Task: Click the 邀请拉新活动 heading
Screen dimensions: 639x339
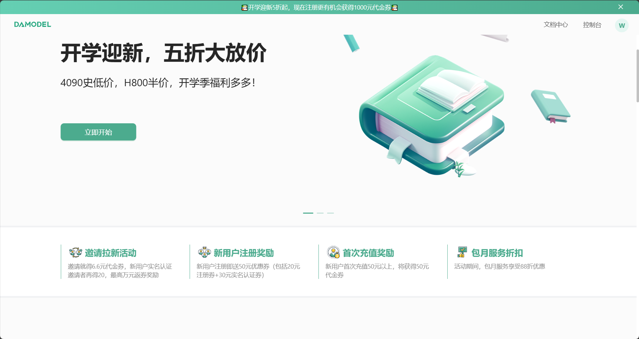Action: coord(110,253)
